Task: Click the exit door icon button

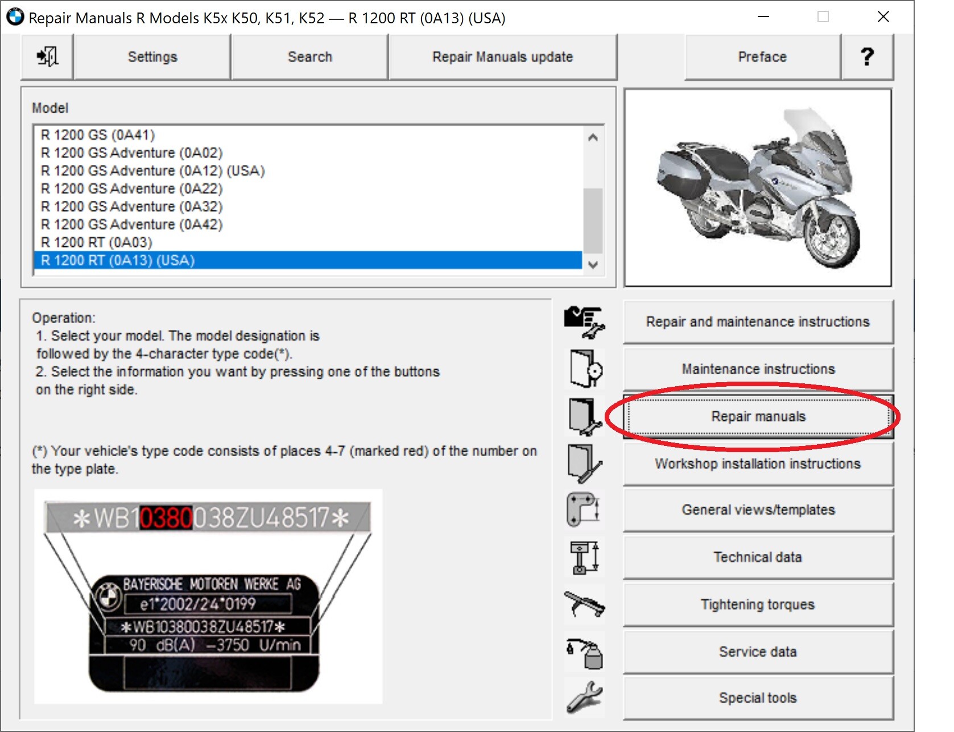Action: click(47, 57)
